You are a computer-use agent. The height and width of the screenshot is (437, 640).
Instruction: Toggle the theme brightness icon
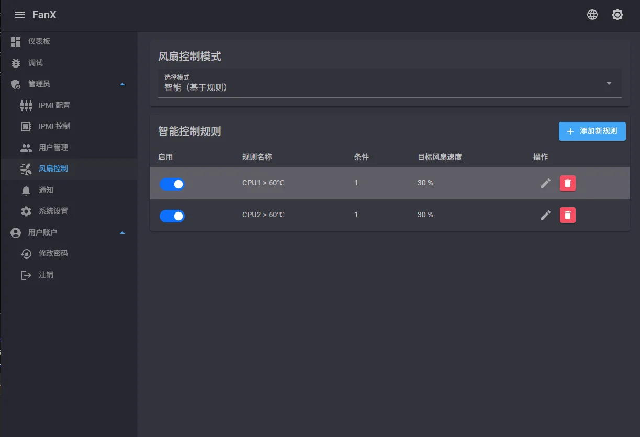[x=617, y=15]
